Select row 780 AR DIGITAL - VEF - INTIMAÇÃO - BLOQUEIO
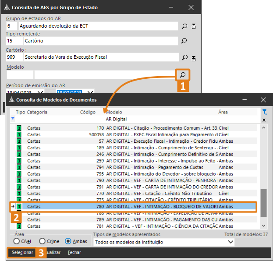This screenshot has width=273, height=261. (131, 206)
